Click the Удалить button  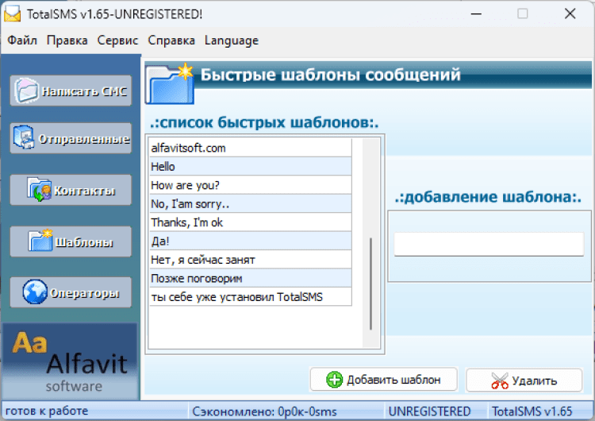pos(524,380)
